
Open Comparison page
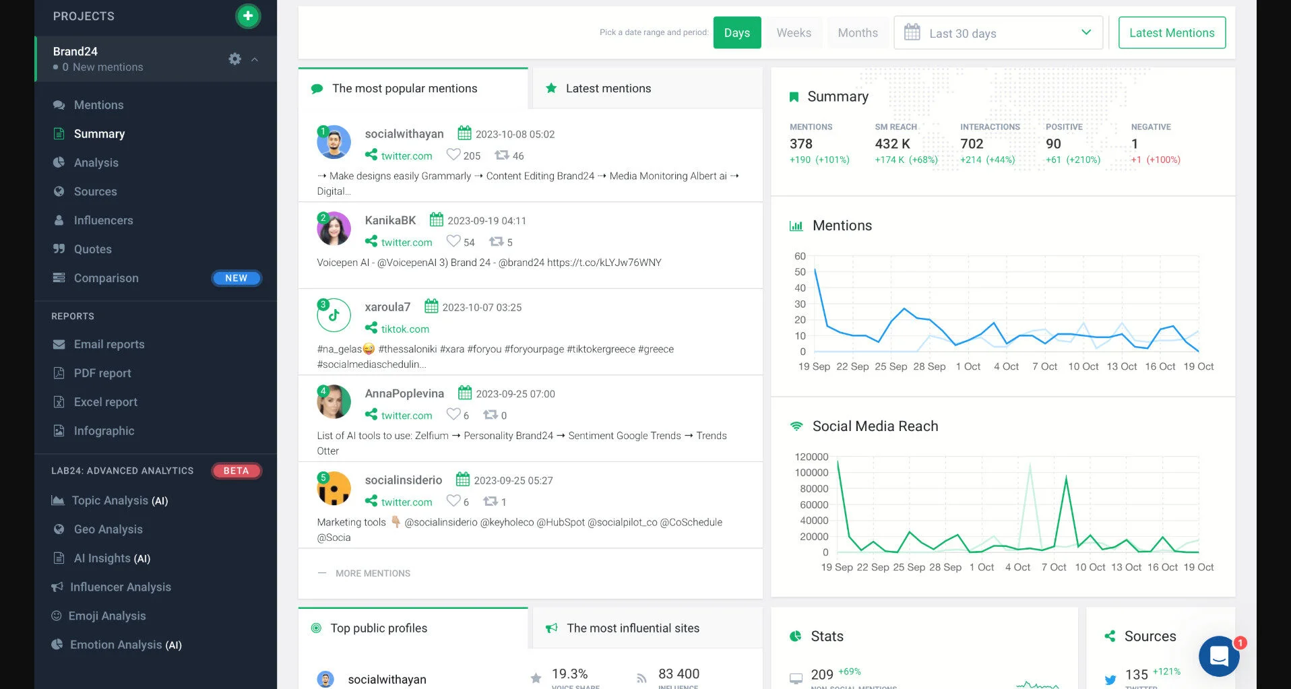pos(106,278)
